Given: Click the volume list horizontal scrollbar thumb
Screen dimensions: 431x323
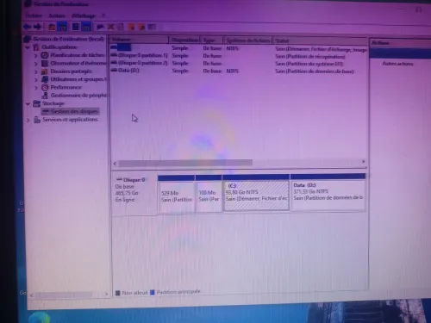Looking at the screenshot, I should 185,163.
